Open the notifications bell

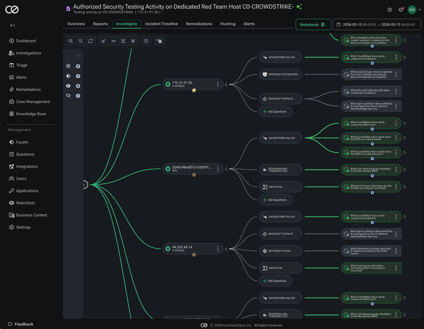tap(401, 10)
